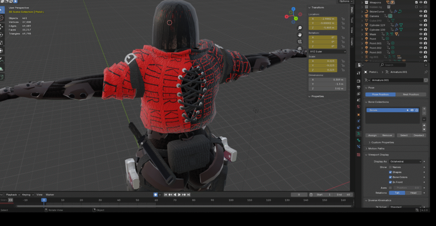
Task: Click the Rest Position button
Action: tap(411, 94)
